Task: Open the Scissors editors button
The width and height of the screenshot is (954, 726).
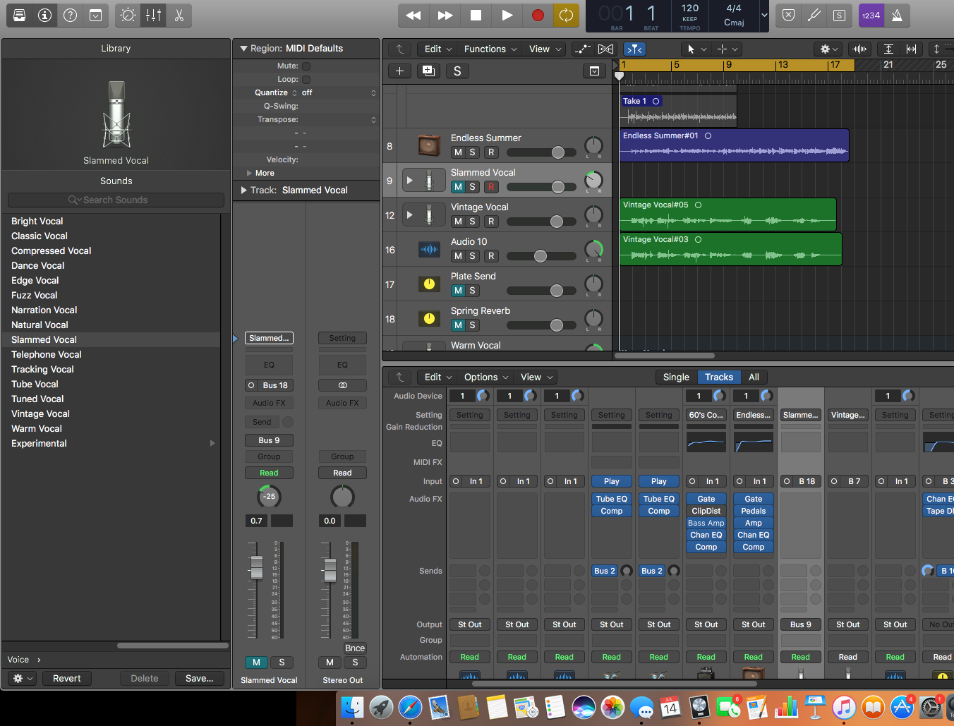Action: pos(179,16)
